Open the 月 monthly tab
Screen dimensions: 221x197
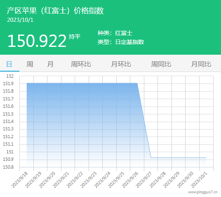coord(50,64)
